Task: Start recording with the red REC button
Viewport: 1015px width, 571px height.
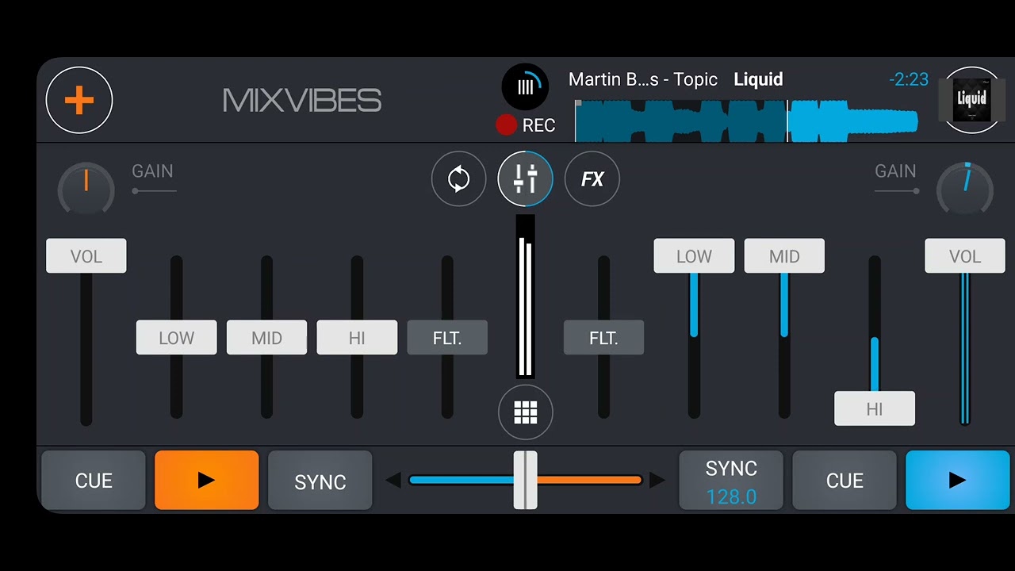Action: tap(525, 125)
